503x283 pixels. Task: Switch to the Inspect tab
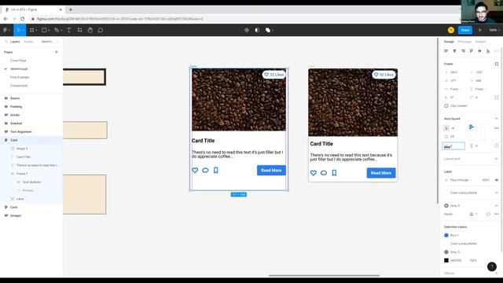coord(480,42)
